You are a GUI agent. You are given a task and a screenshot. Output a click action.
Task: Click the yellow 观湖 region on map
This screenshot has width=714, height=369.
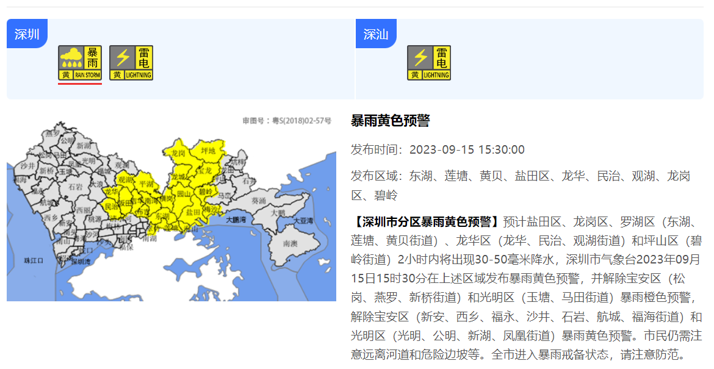click(125, 181)
